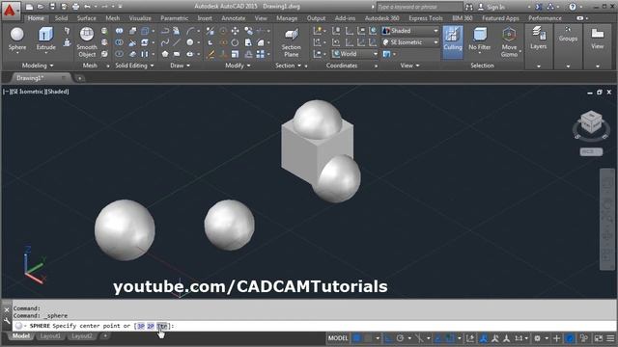Expand the Draw panel
The width and height of the screenshot is (618, 347).
tap(181, 66)
